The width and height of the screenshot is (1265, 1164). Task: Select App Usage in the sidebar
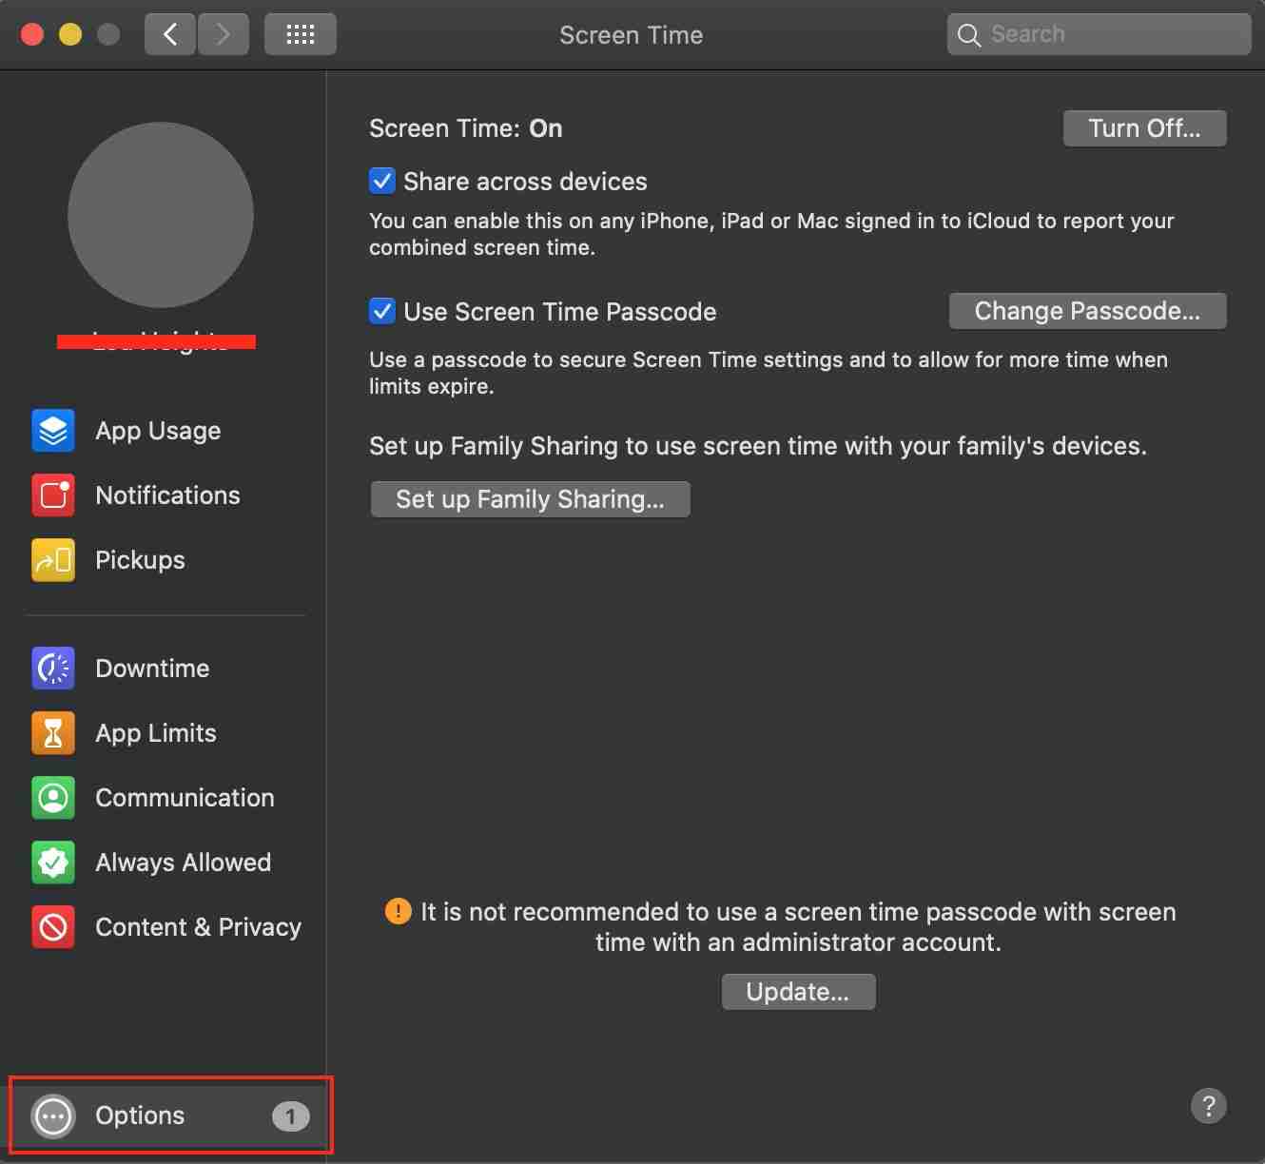[158, 431]
